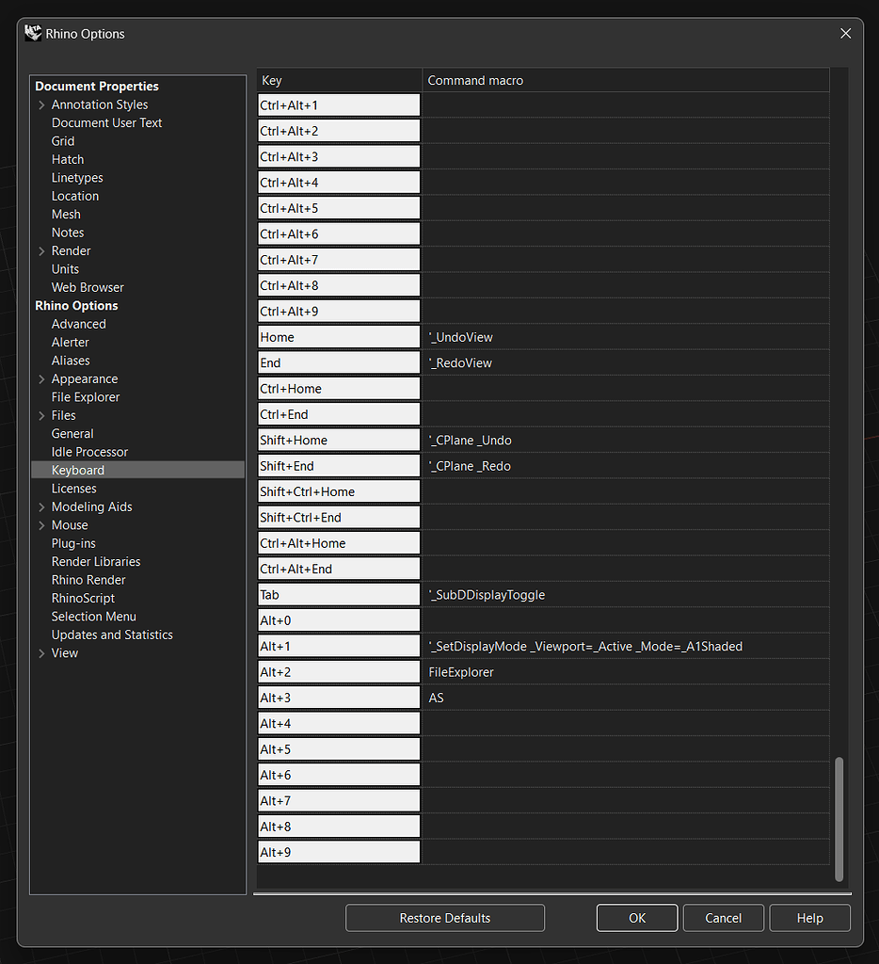Edit Shift+Home '_CPlane _Undo macro
Viewport: 879px width, 964px height.
pyautogui.click(x=626, y=441)
